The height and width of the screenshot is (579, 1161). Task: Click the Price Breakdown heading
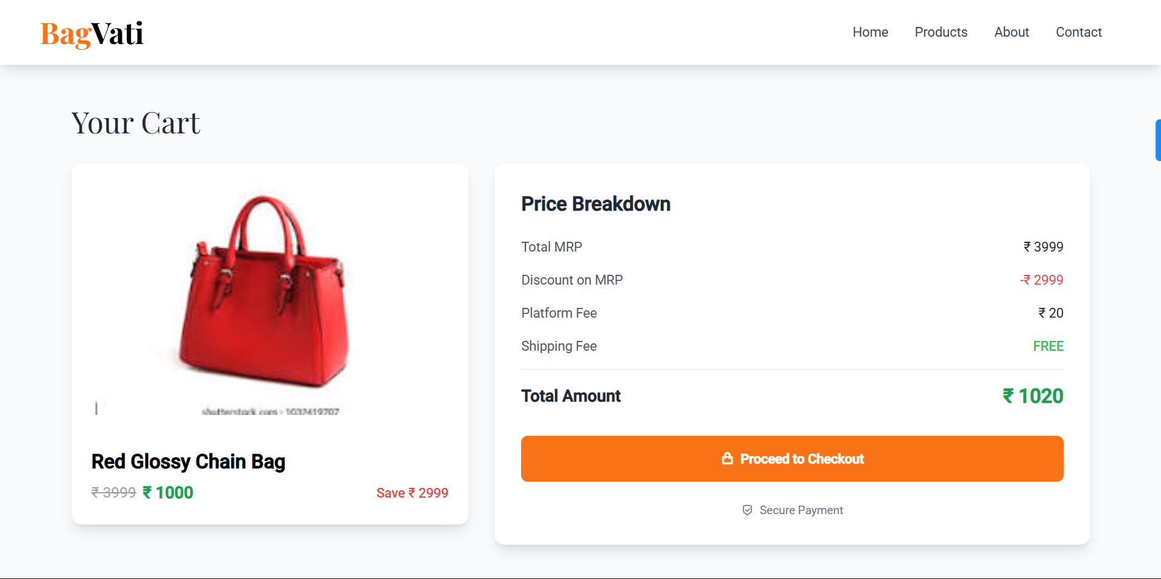(595, 204)
